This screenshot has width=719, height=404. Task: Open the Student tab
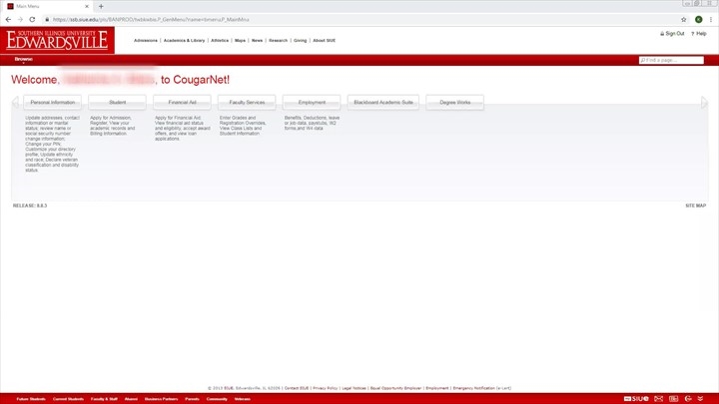117,102
